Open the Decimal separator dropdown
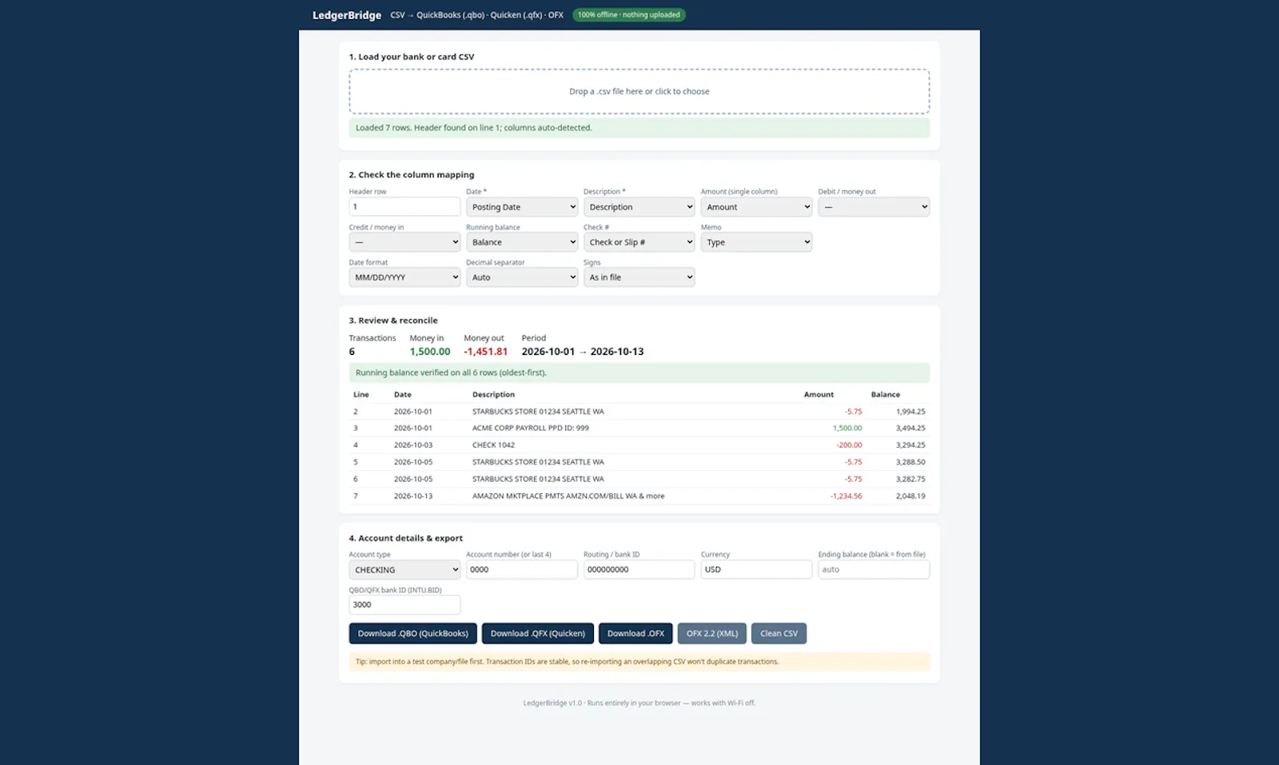The image size is (1279, 765). 522,277
